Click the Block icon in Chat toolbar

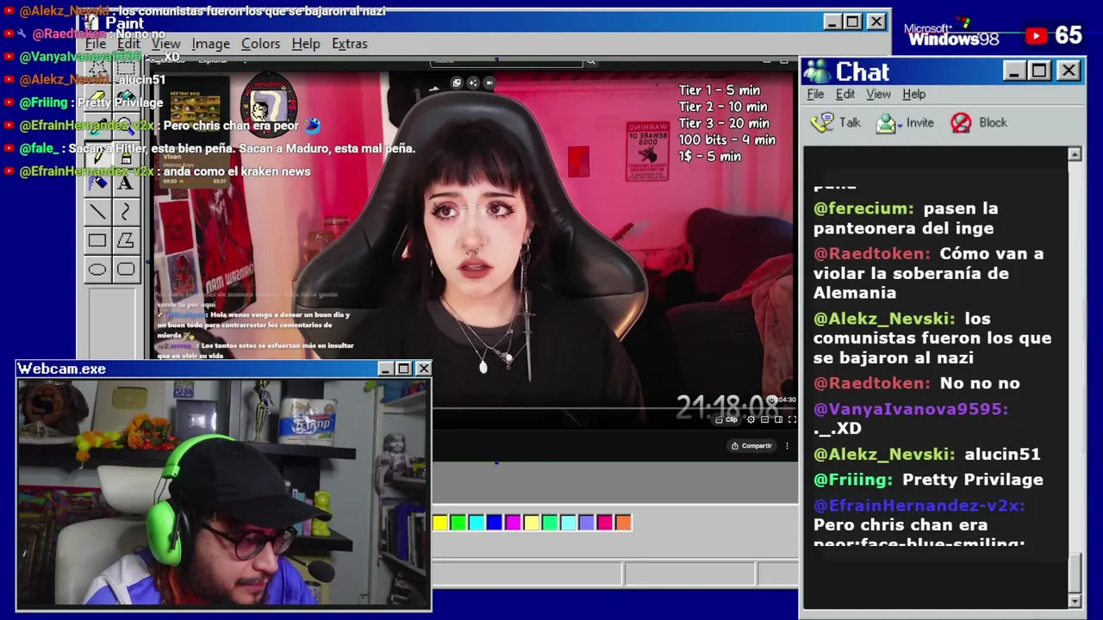click(x=961, y=122)
